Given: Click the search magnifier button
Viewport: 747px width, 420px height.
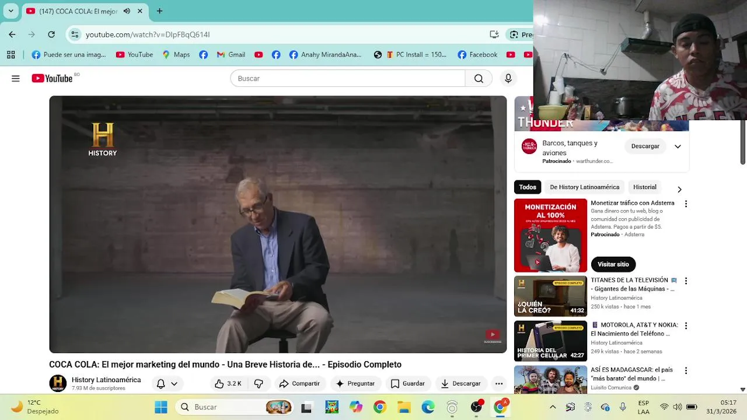Looking at the screenshot, I should point(479,78).
